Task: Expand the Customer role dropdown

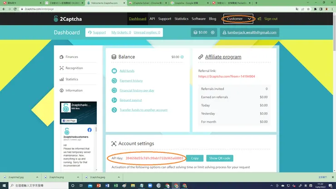Action: [x=238, y=19]
